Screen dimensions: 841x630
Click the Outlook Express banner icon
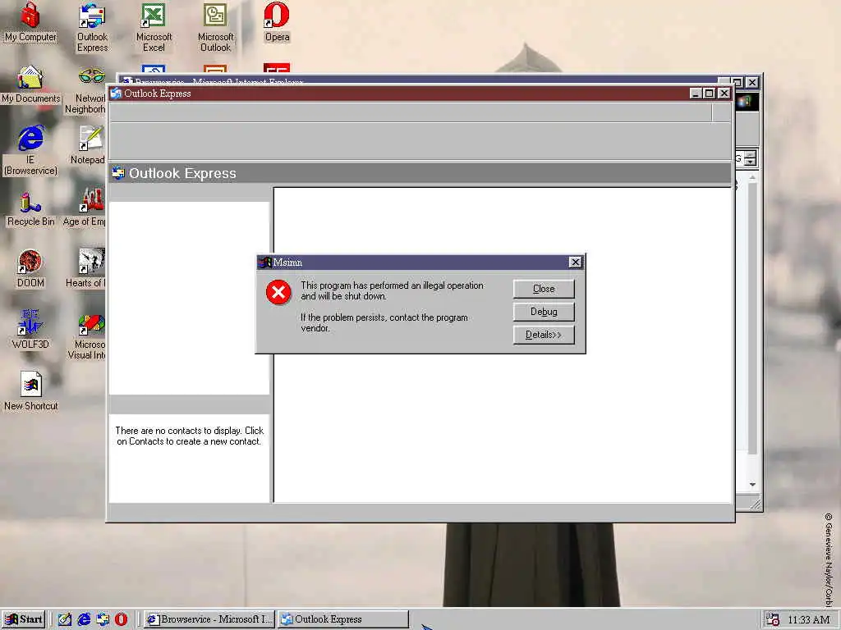118,173
